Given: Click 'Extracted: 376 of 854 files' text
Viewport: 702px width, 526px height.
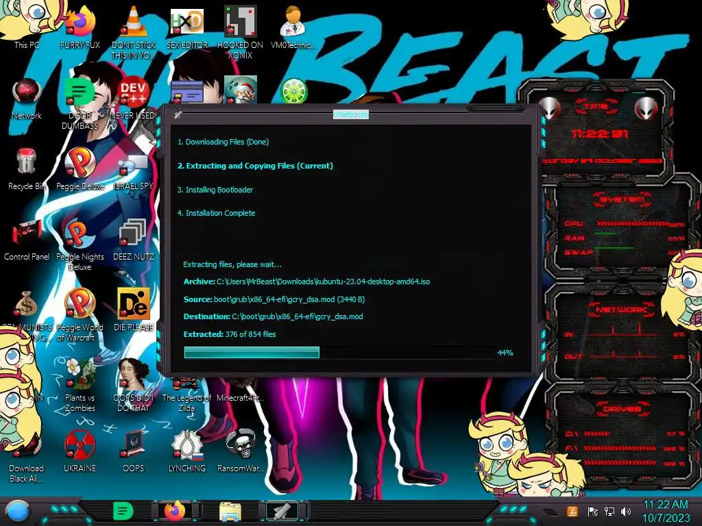Looking at the screenshot, I should 230,334.
